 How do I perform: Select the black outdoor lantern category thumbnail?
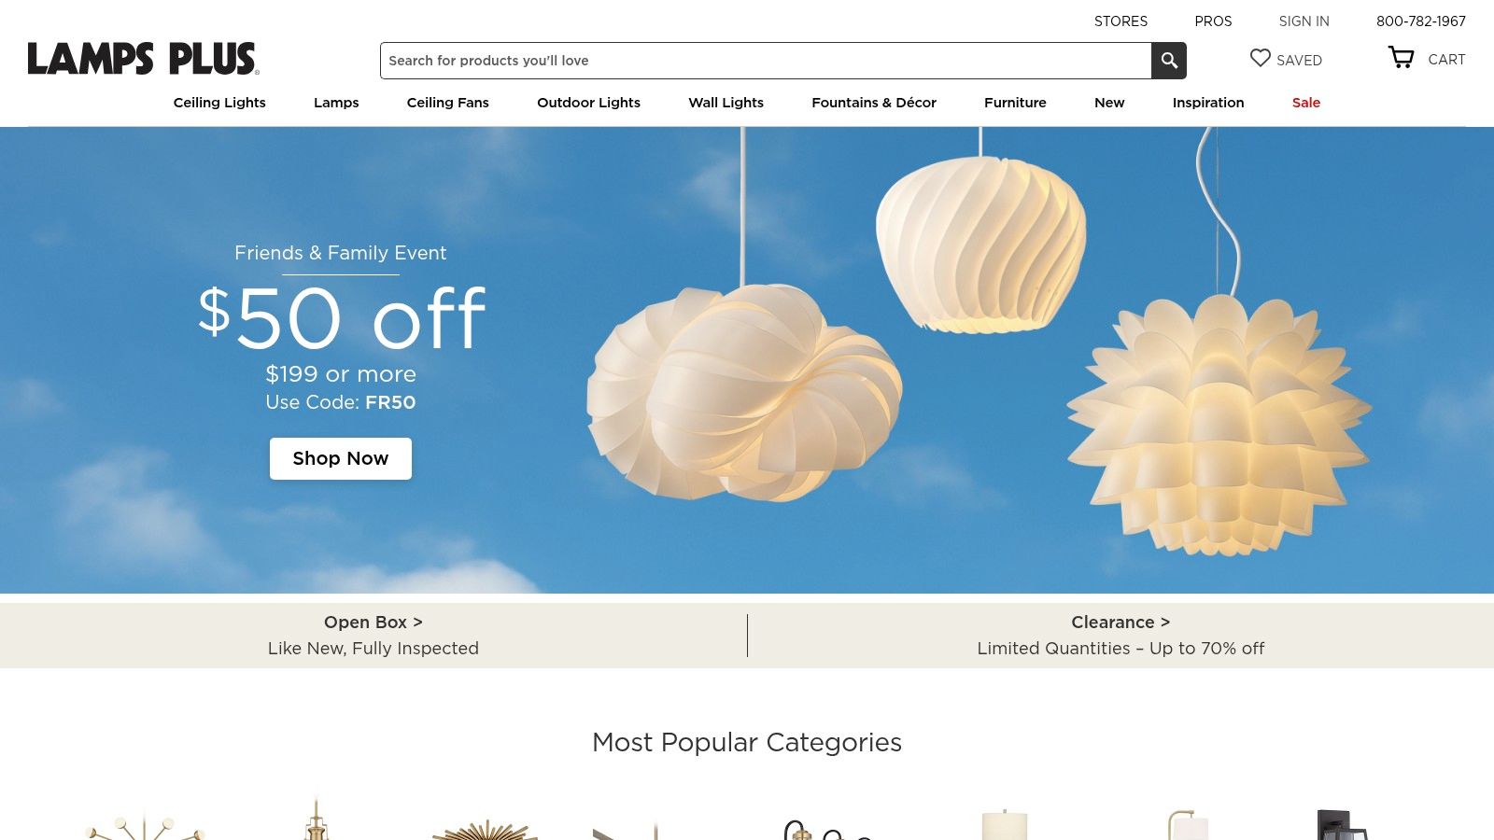(x=1343, y=825)
